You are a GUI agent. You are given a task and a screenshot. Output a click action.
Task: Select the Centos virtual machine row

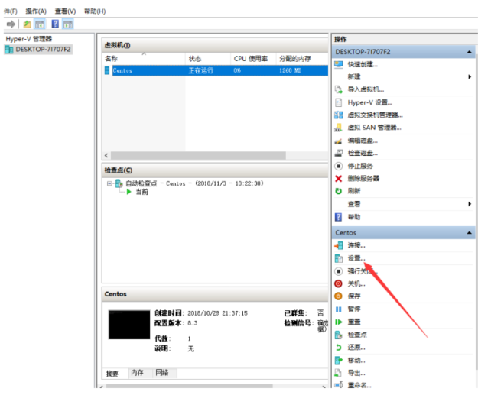coord(216,70)
